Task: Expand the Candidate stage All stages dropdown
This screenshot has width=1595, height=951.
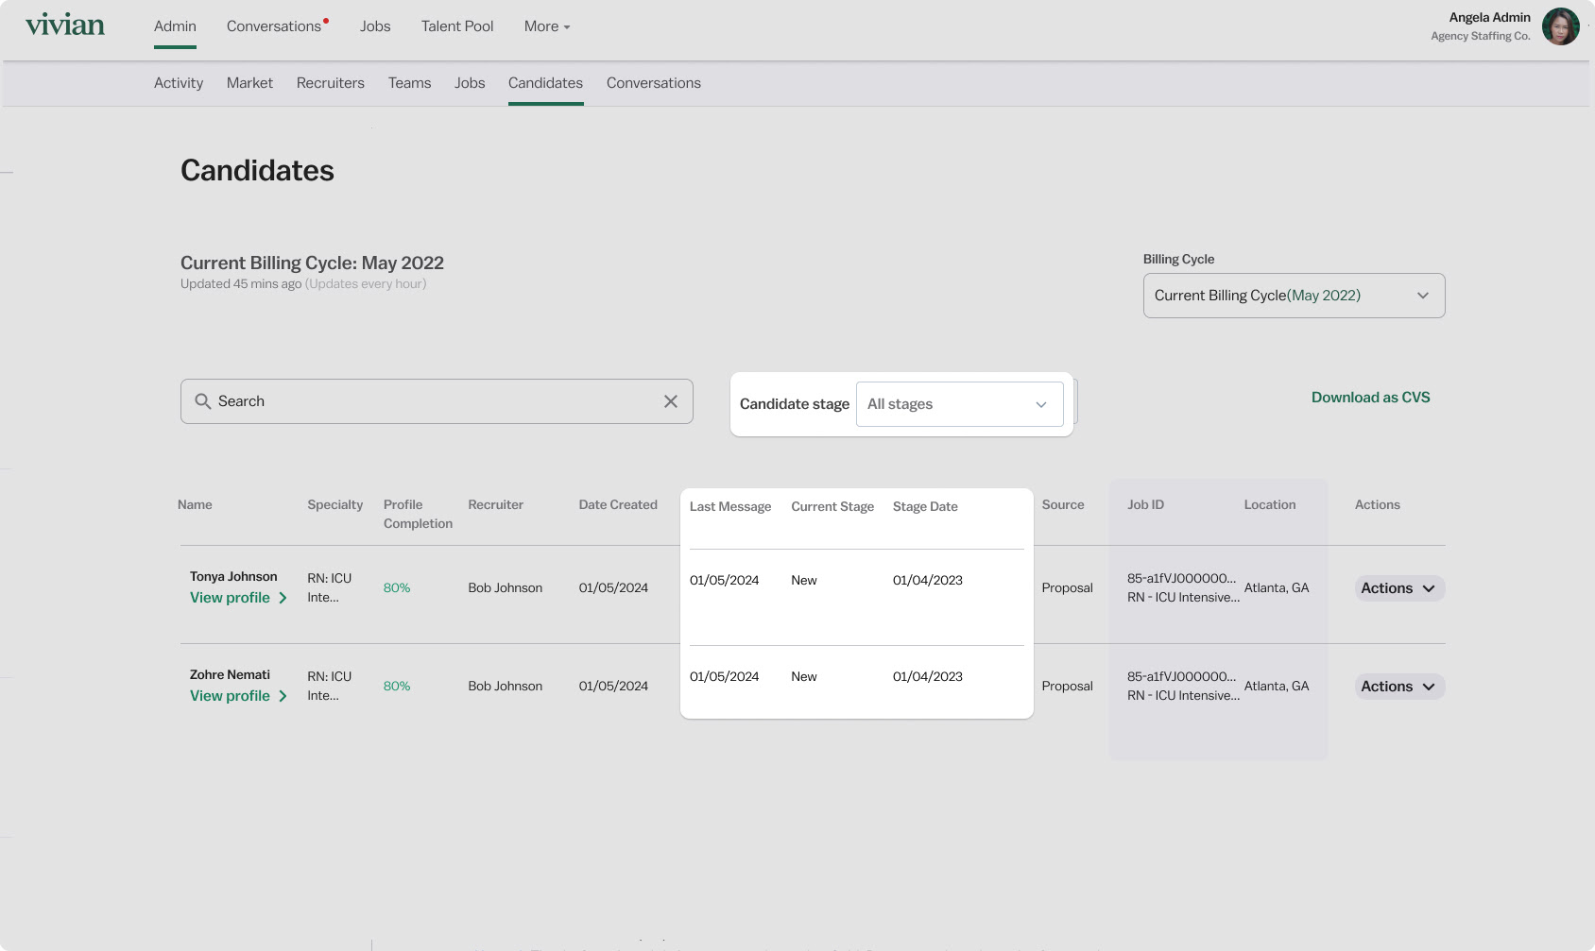Action: click(958, 404)
